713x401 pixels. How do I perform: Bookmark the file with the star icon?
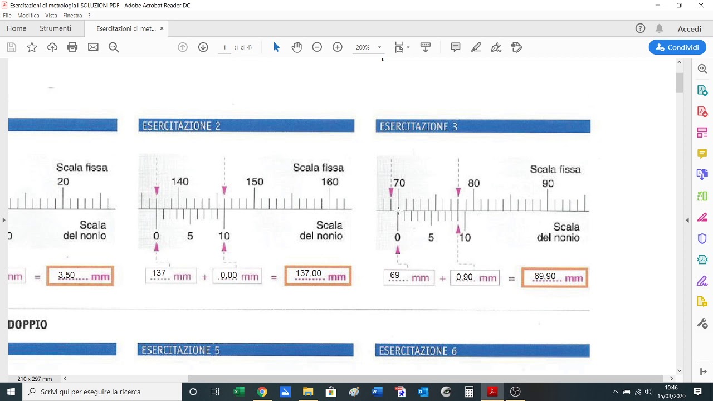click(32, 47)
